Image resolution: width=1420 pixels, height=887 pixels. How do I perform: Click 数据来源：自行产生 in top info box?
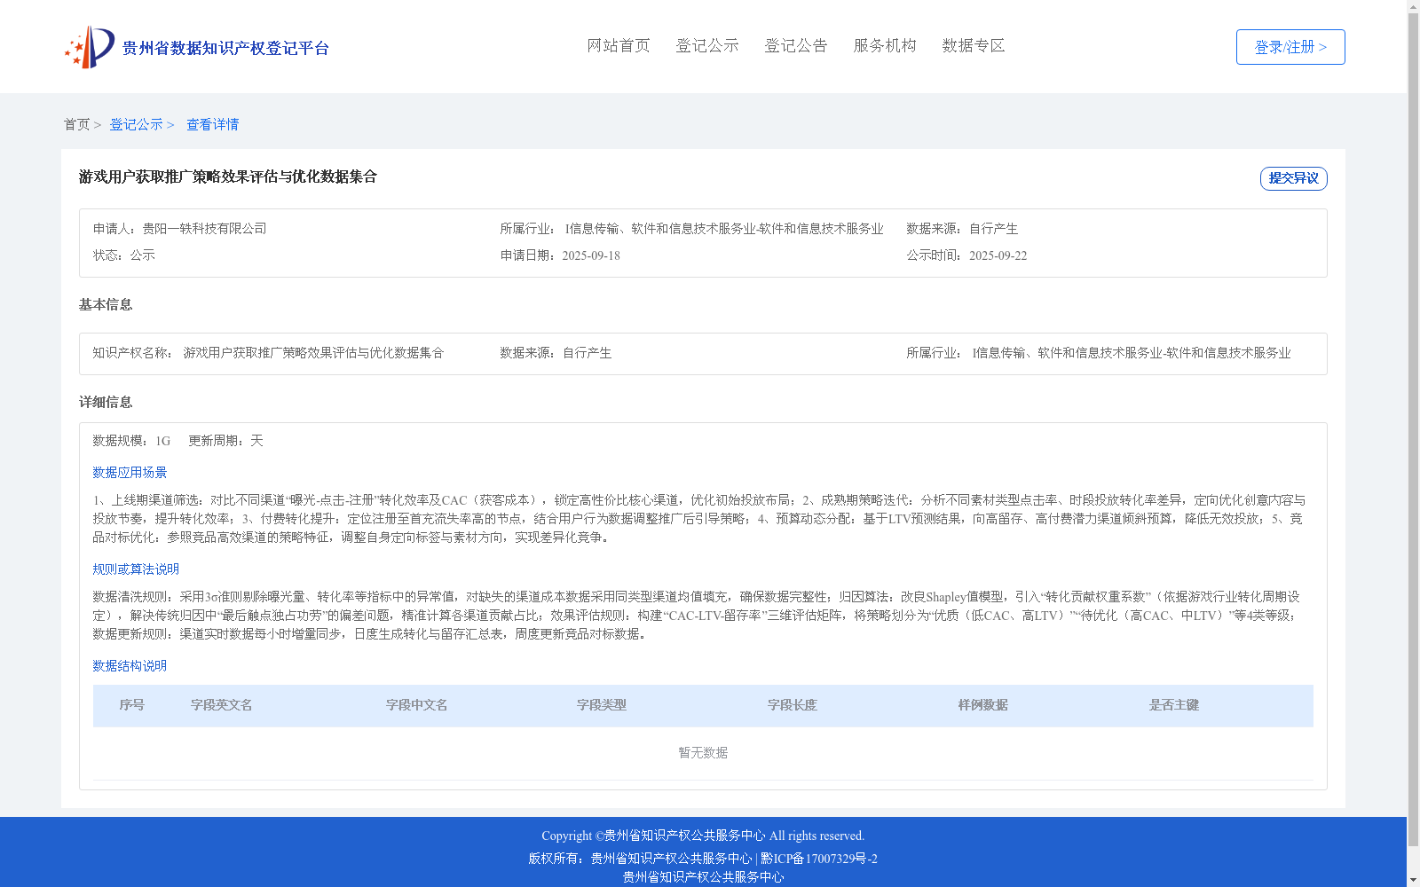962,229
